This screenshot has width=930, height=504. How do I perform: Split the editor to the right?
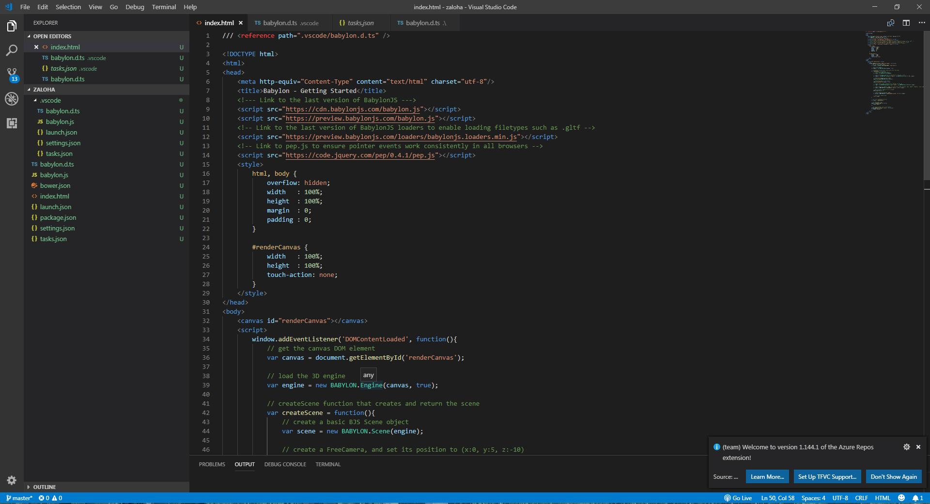pyautogui.click(x=906, y=23)
